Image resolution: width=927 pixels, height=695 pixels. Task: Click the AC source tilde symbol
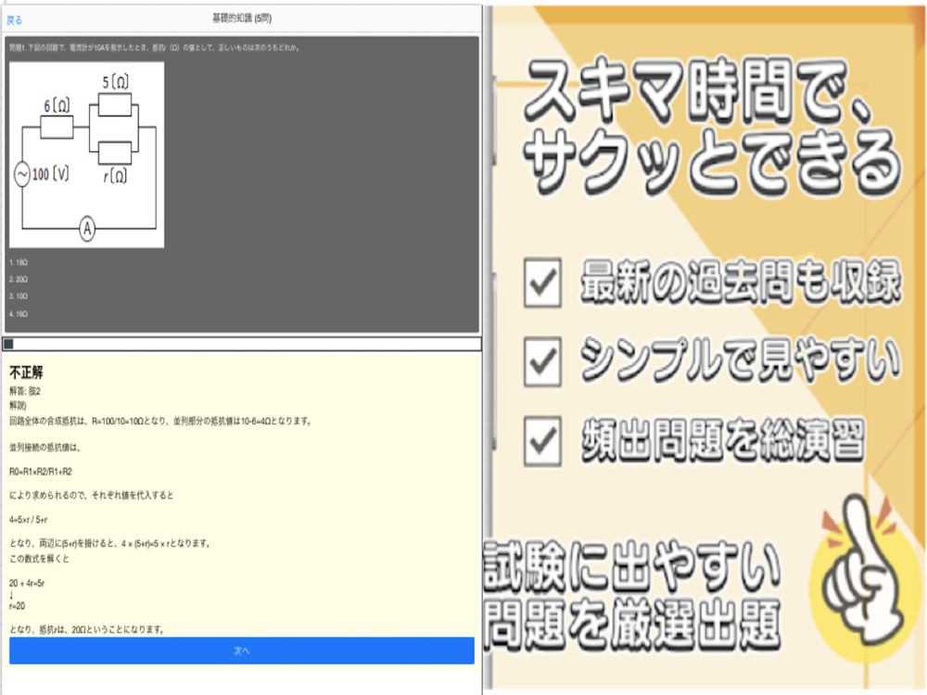pos(22,175)
